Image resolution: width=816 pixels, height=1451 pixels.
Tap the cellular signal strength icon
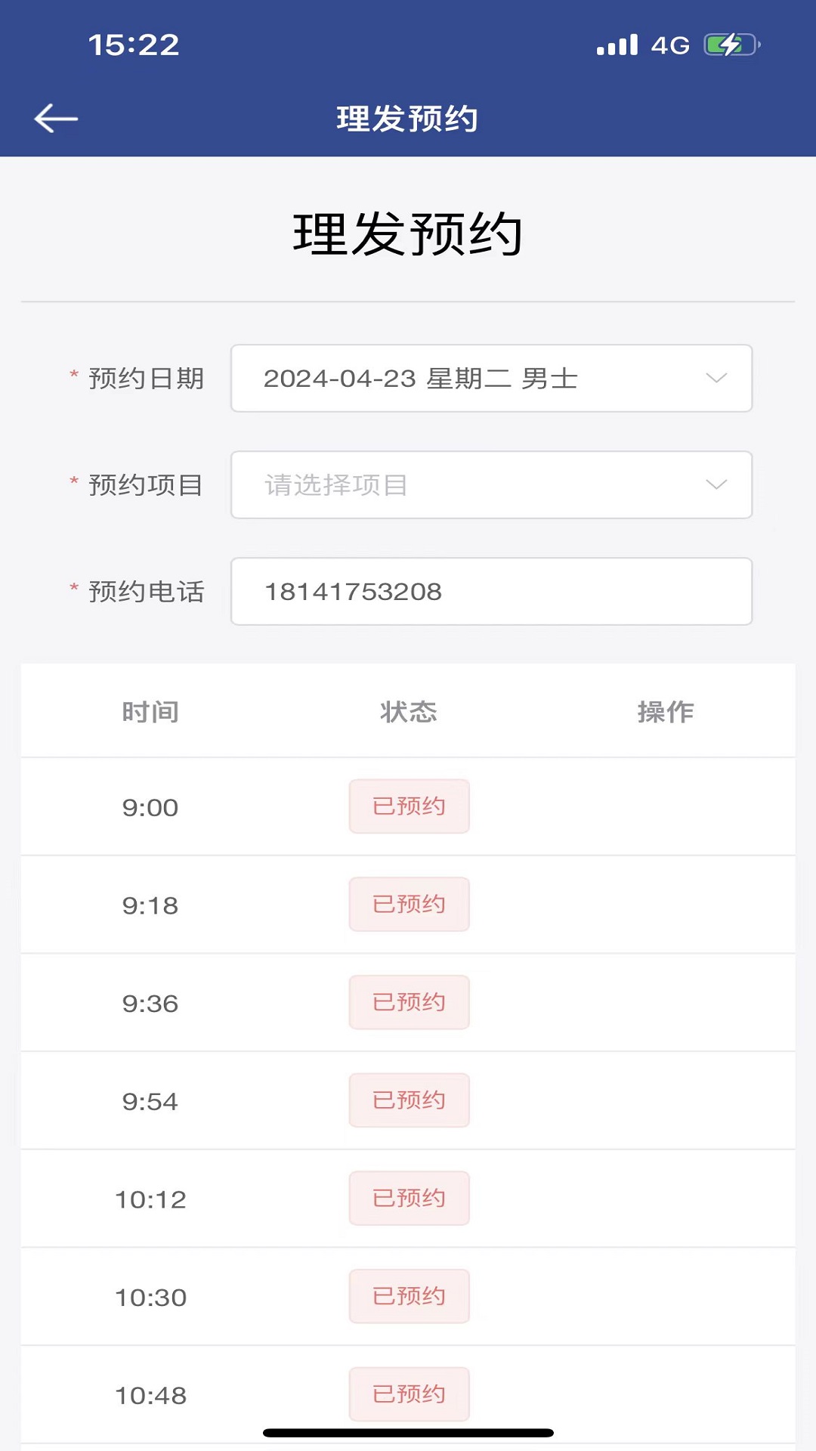(x=617, y=45)
